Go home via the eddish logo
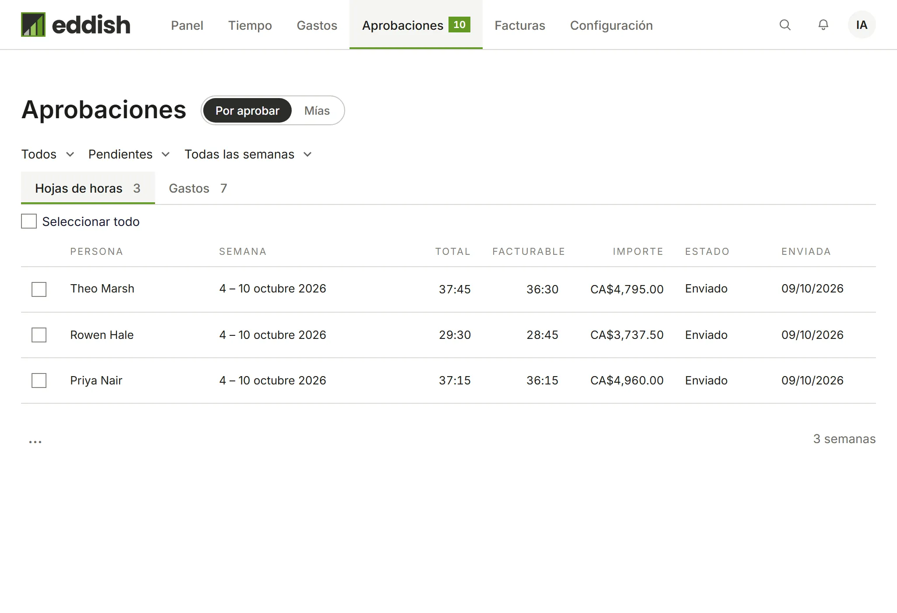This screenshot has width=897, height=613. click(76, 25)
